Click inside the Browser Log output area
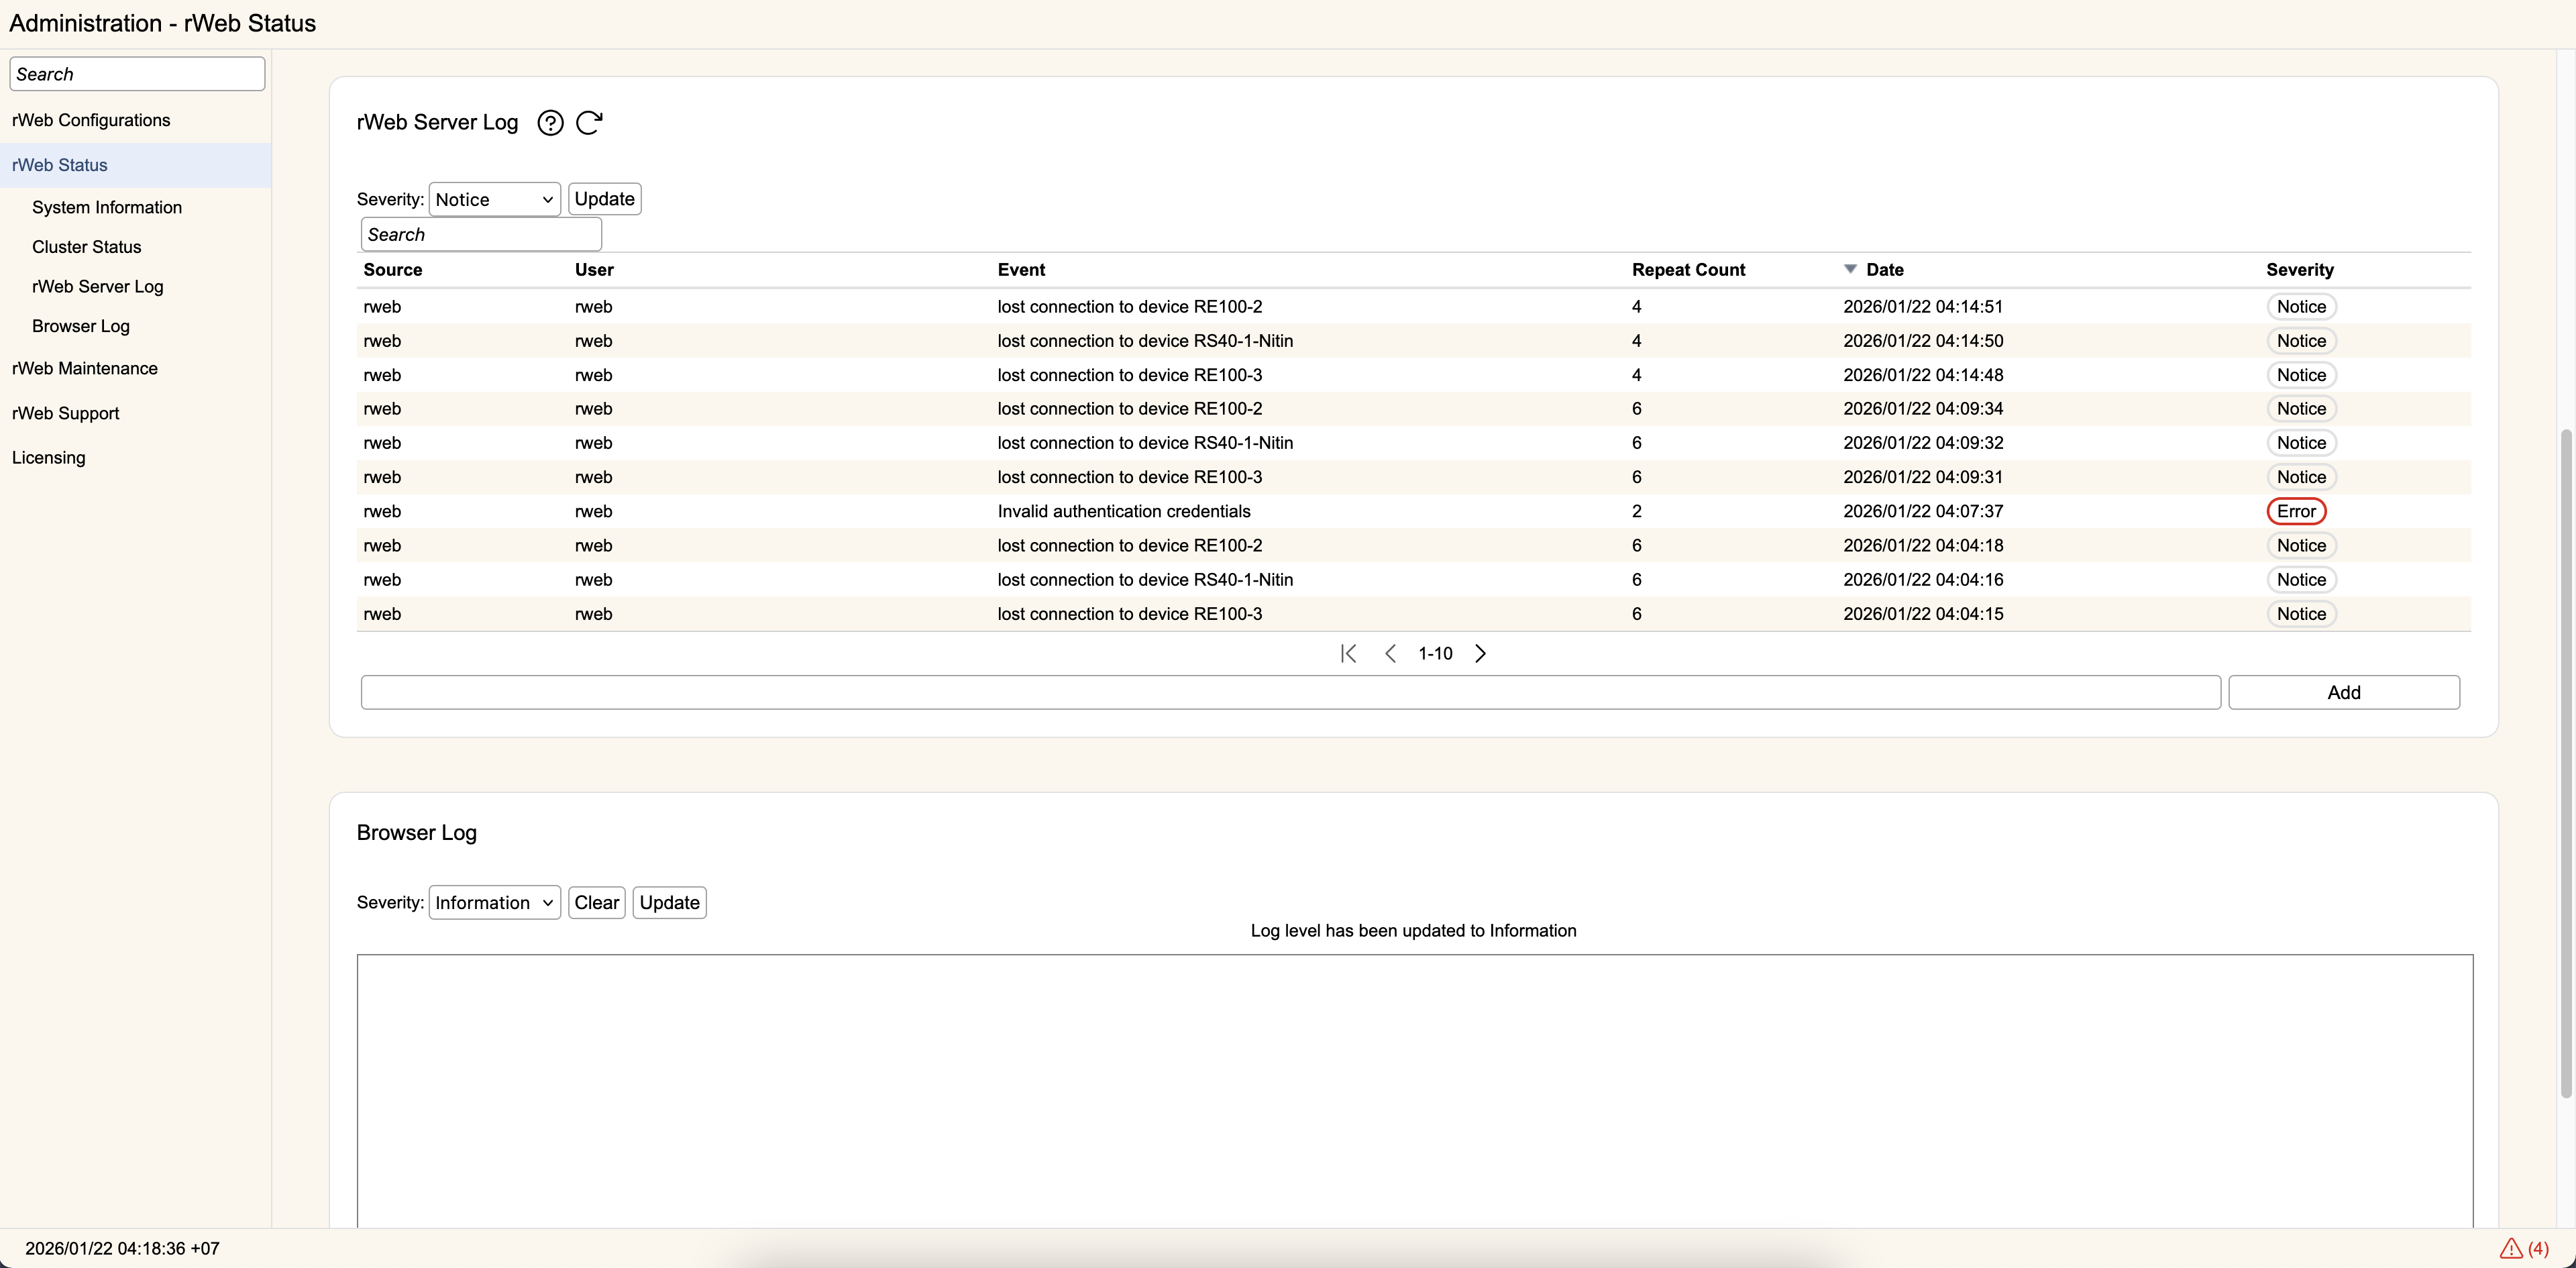This screenshot has height=1268, width=2576. [x=1415, y=1090]
